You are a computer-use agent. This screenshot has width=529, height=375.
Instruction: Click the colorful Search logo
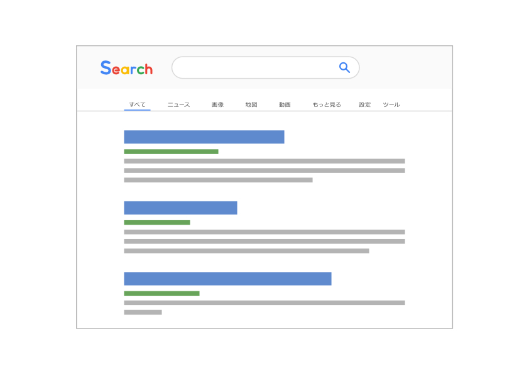126,67
